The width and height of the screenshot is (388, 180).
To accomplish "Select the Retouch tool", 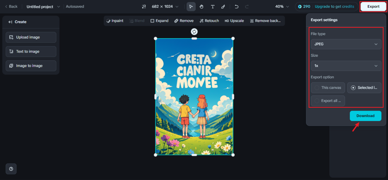I will [209, 21].
